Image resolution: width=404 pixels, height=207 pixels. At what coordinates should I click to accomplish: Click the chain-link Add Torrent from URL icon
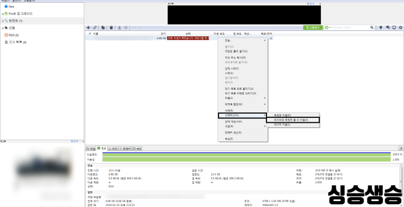[95, 28]
